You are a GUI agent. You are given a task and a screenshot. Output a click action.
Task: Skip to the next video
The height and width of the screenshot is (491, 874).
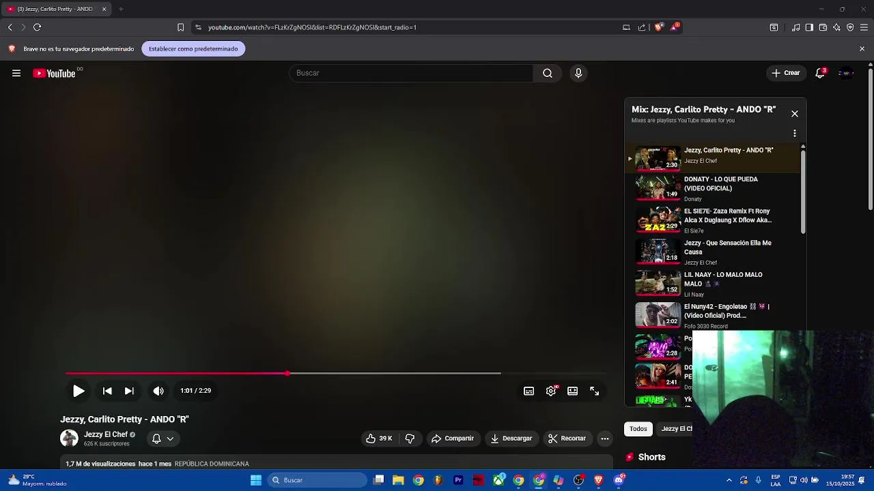(129, 391)
